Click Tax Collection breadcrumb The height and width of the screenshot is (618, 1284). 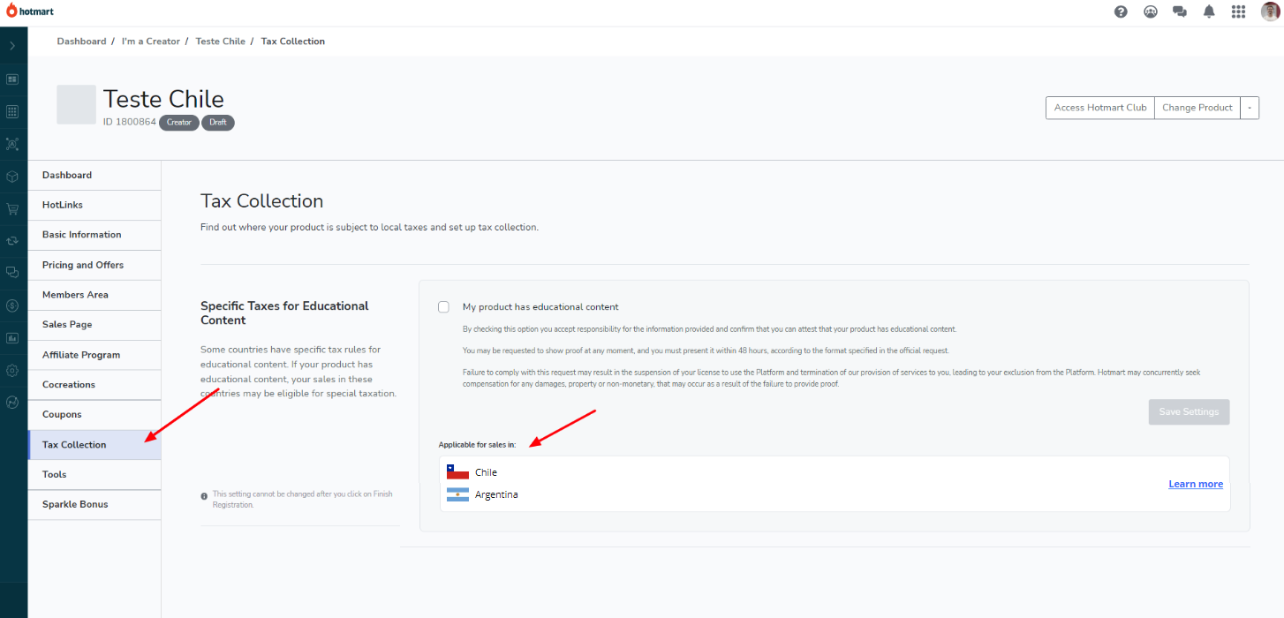pos(293,41)
